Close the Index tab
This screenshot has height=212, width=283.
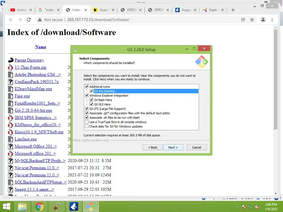click(86, 10)
